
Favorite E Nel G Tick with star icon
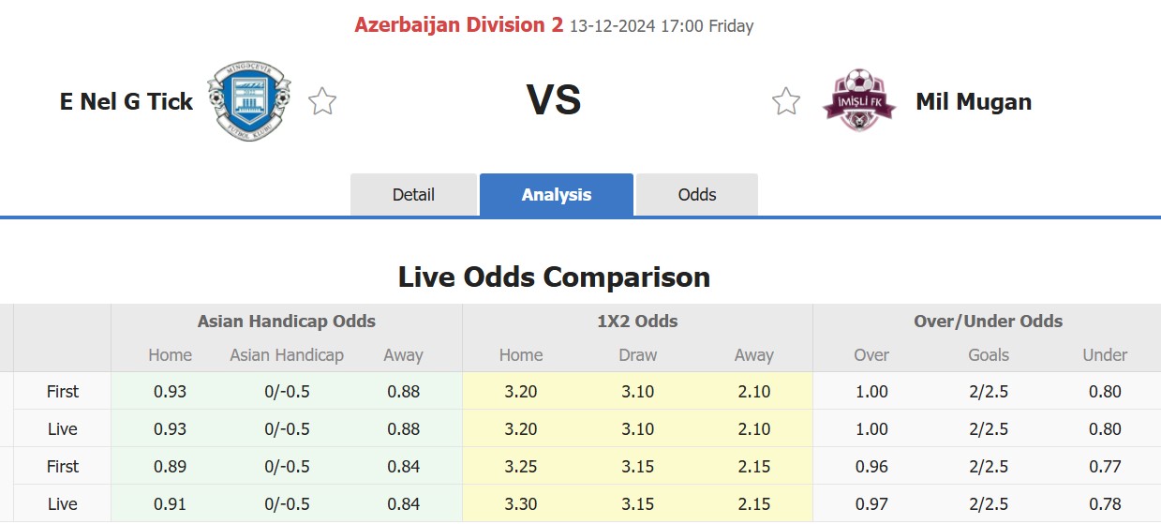tap(322, 101)
